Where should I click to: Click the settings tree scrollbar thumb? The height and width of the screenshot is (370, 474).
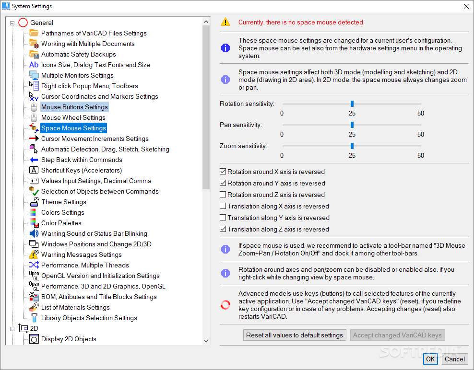coord(206,107)
